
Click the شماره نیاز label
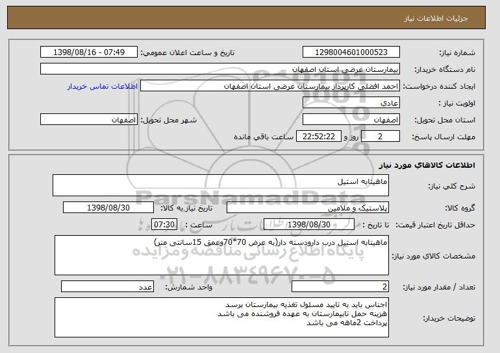click(457, 52)
